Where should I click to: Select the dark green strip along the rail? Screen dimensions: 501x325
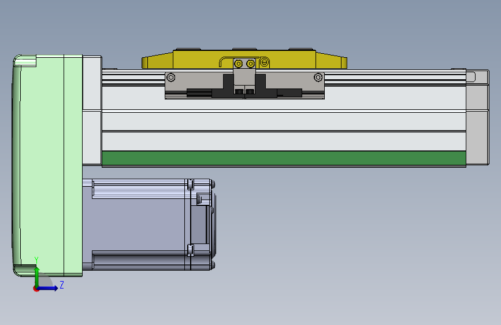click(x=284, y=158)
